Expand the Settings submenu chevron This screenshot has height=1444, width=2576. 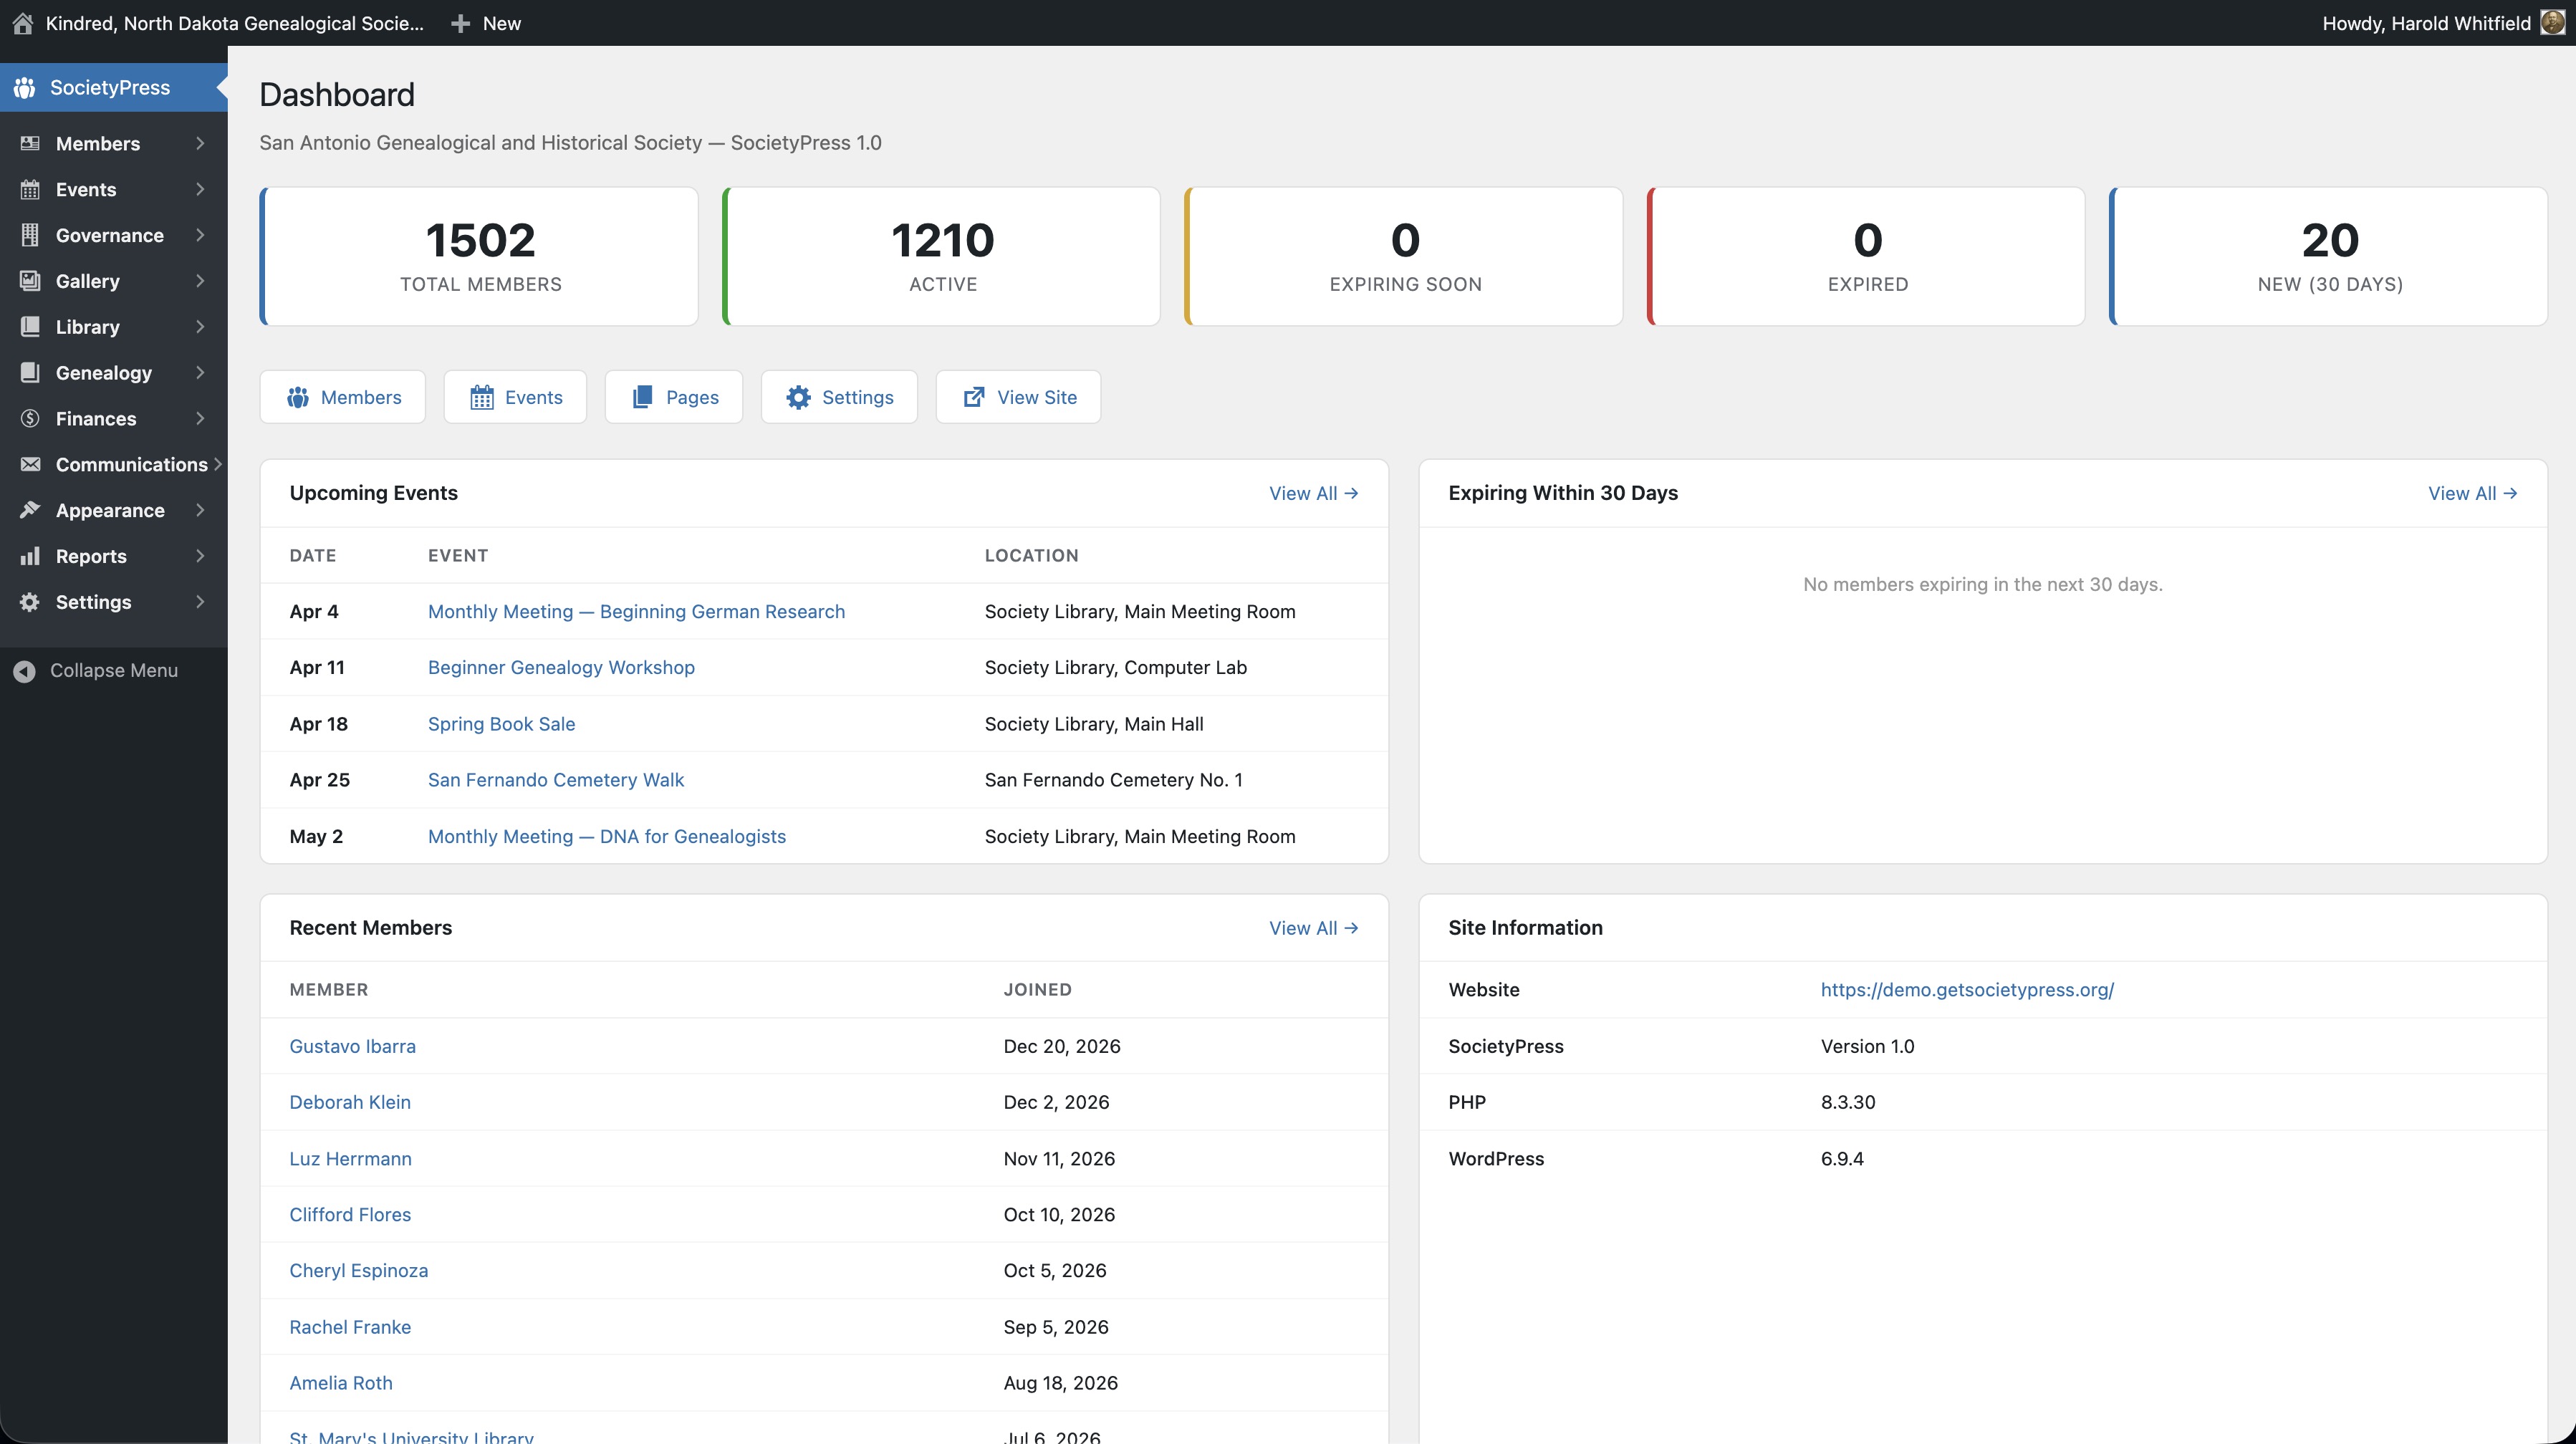coord(199,601)
